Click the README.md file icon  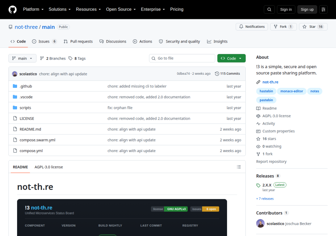(x=15, y=129)
